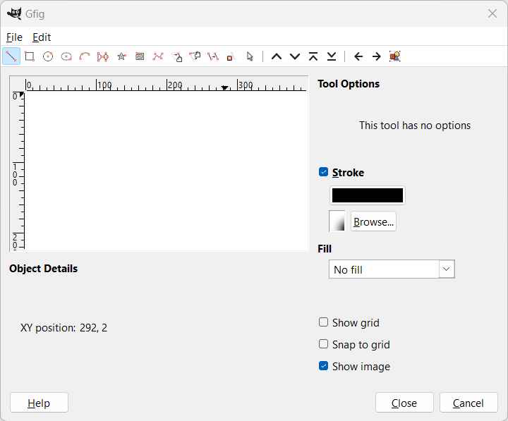Choose the Move a single point tool
The height and width of the screenshot is (421, 508).
point(195,56)
